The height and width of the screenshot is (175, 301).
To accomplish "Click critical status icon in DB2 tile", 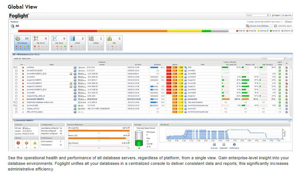I will (x=112, y=46).
